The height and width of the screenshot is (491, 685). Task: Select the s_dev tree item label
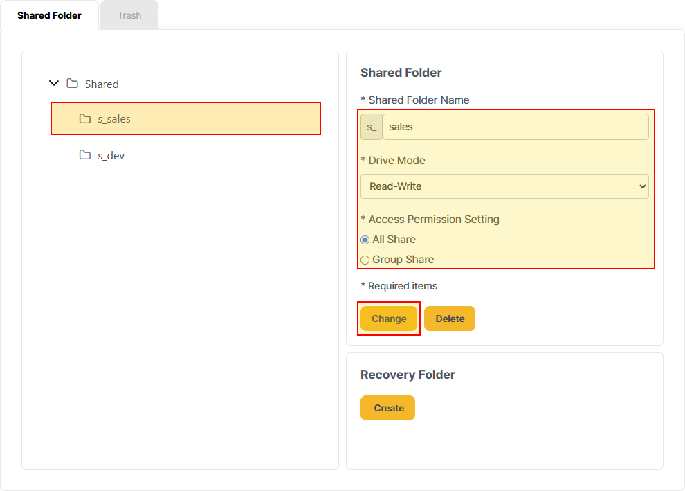(111, 155)
